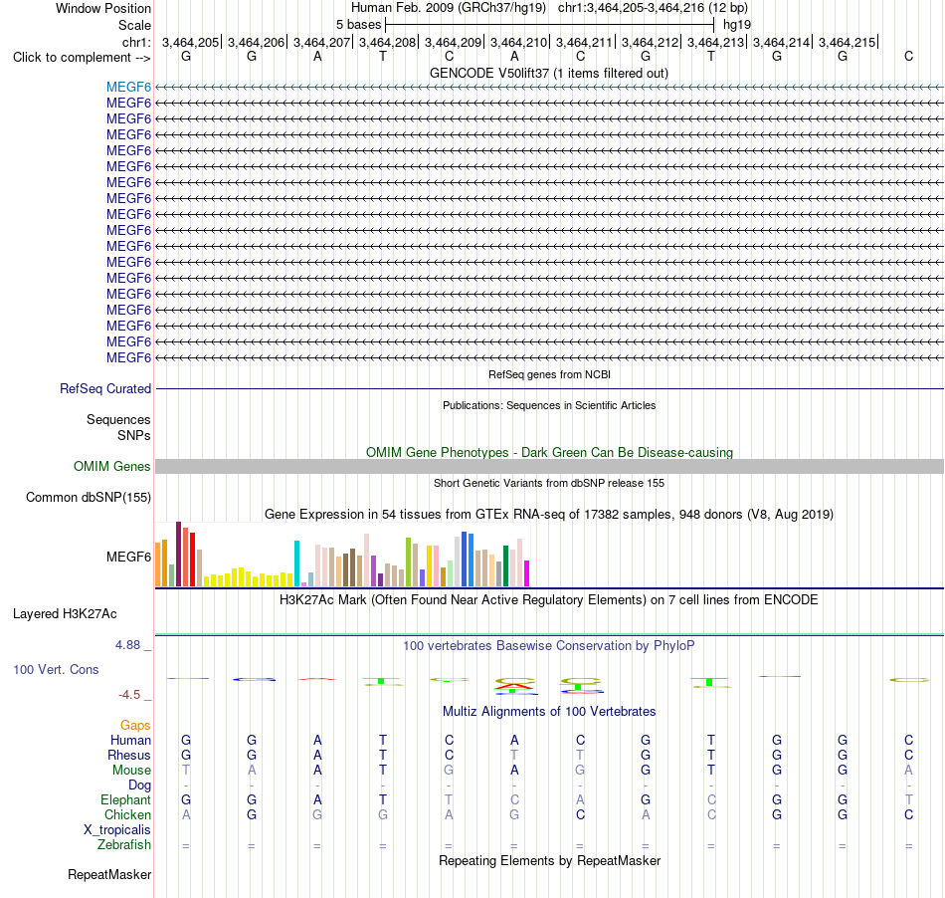Click the 'Click to complement -->' label
The image size is (945, 898).
82,58
